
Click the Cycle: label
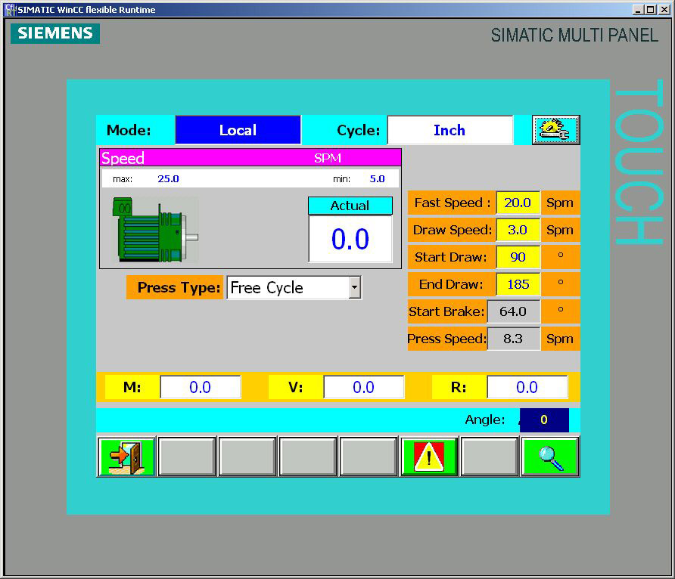(x=359, y=130)
